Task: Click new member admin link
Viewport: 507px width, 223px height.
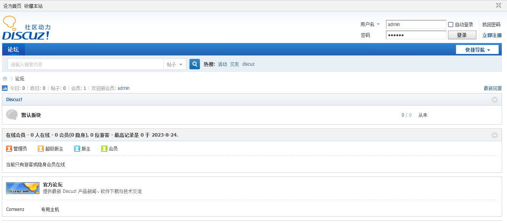Action: click(x=124, y=88)
